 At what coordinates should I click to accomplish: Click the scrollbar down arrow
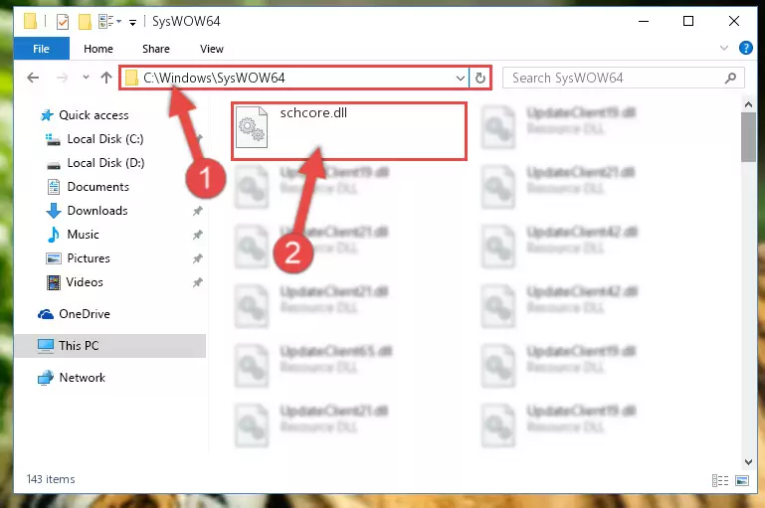(x=748, y=461)
